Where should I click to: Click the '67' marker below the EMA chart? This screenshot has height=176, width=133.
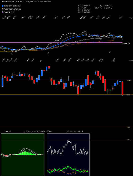tap(48, 53)
